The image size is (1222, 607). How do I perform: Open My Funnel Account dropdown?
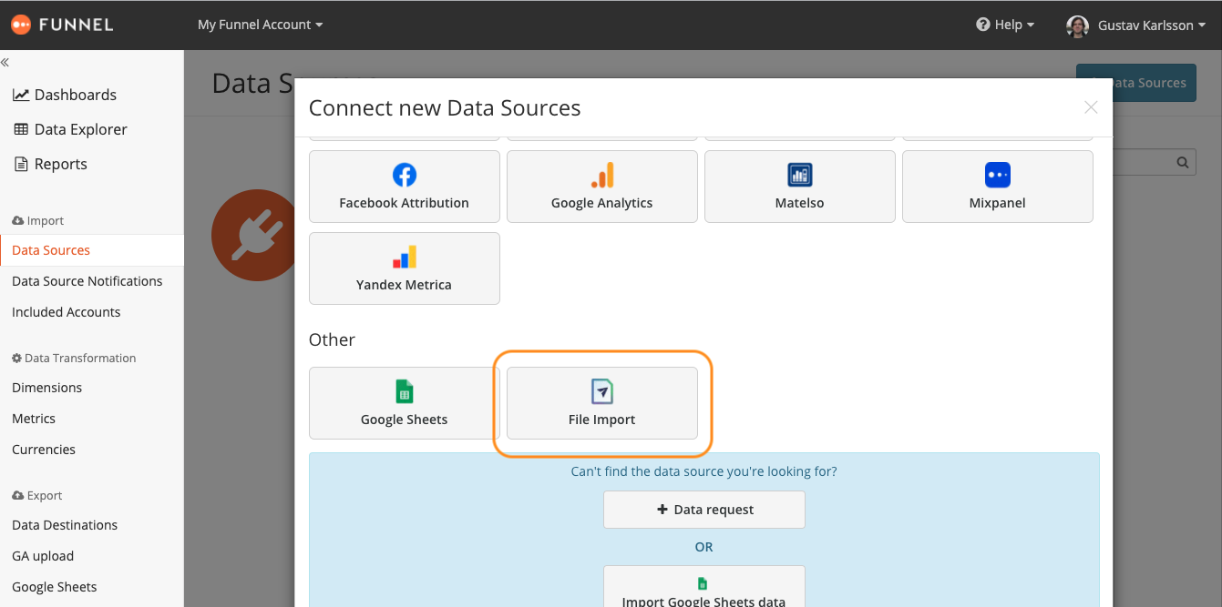(261, 25)
